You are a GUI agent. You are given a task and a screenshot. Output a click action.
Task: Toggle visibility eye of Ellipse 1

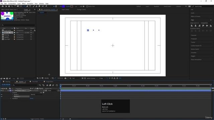pyautogui.click(x=1, y=95)
